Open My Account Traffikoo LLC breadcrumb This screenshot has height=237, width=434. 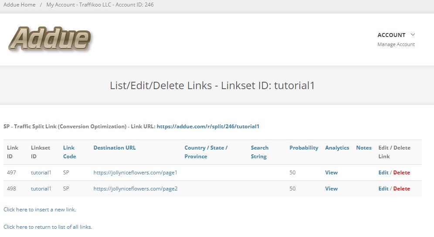pos(100,5)
